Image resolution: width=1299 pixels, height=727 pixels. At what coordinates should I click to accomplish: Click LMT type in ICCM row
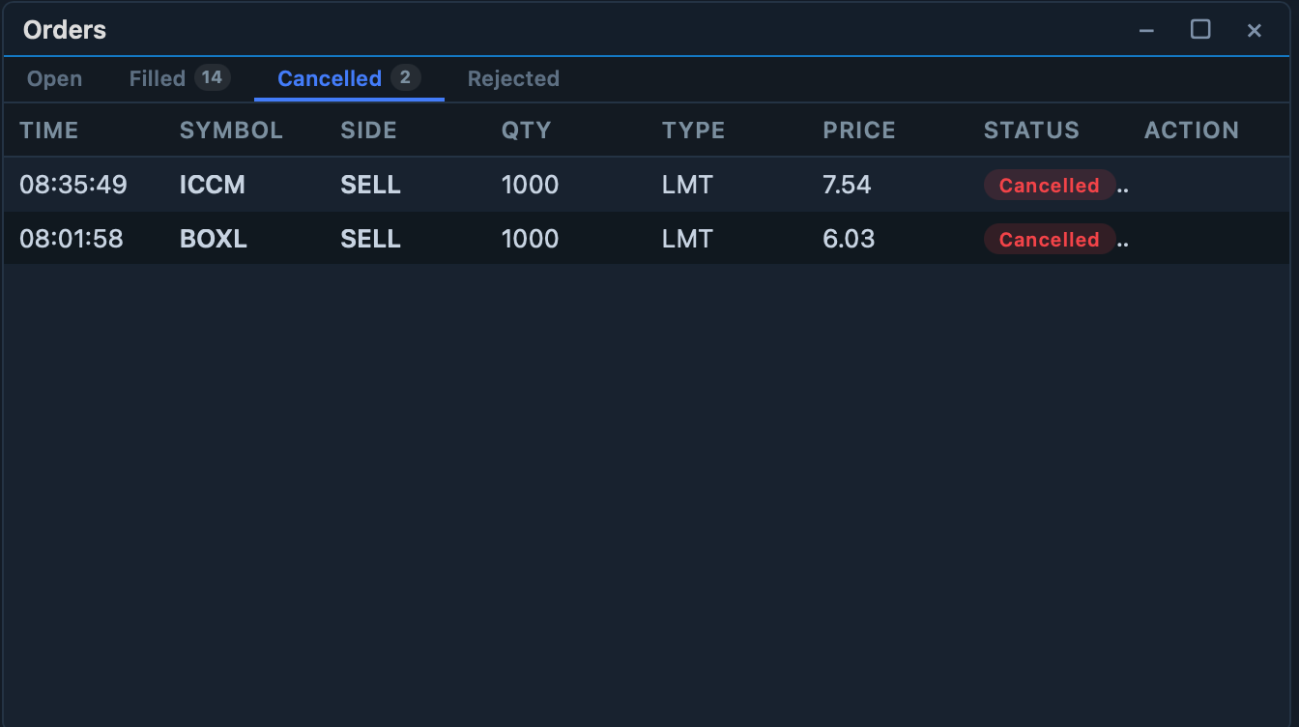click(x=687, y=185)
